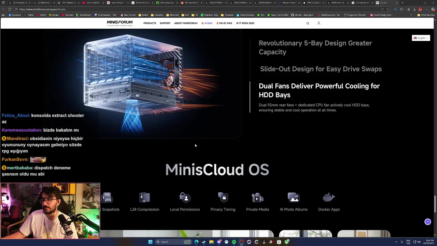Click the browser address bar URL
The image size is (437, 246).
coord(42,9)
